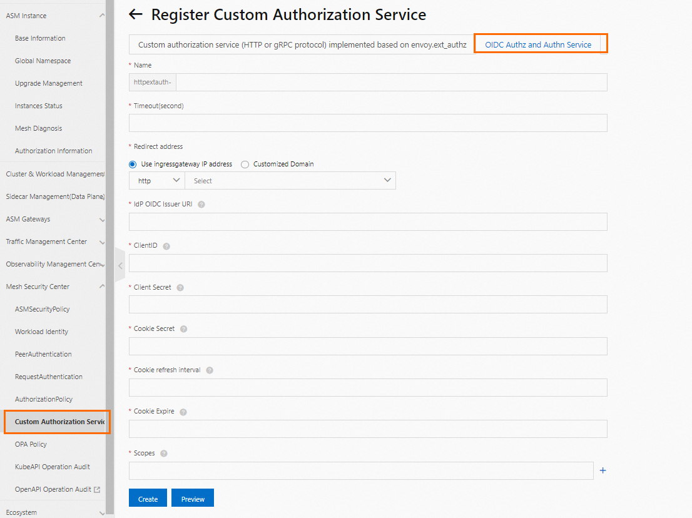692x518 pixels.
Task: Open RequestAuthentication menu item
Action: tap(49, 377)
